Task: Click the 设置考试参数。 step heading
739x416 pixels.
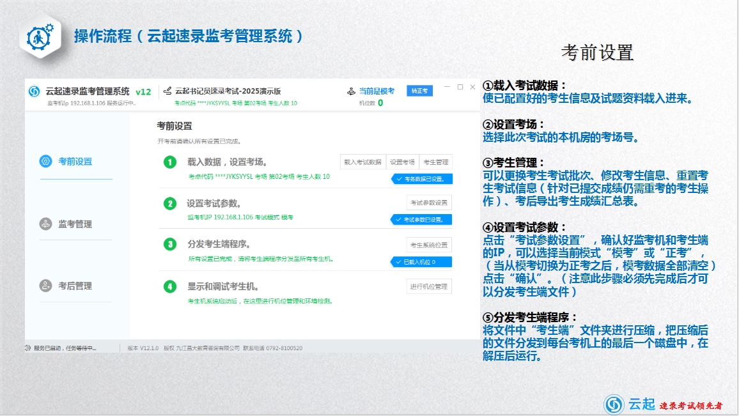Action: (214, 203)
